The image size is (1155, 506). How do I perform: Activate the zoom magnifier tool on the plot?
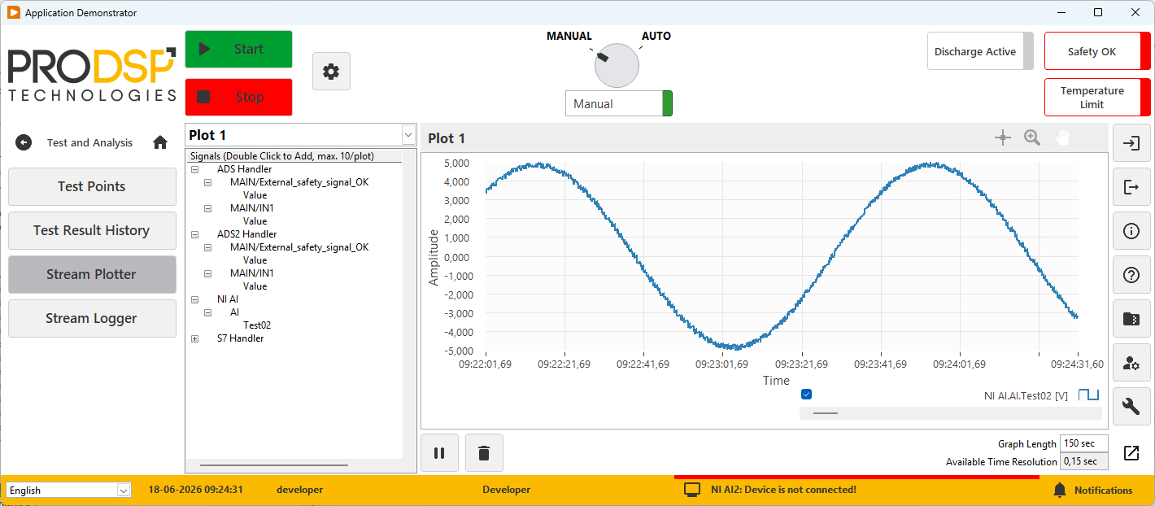1032,137
